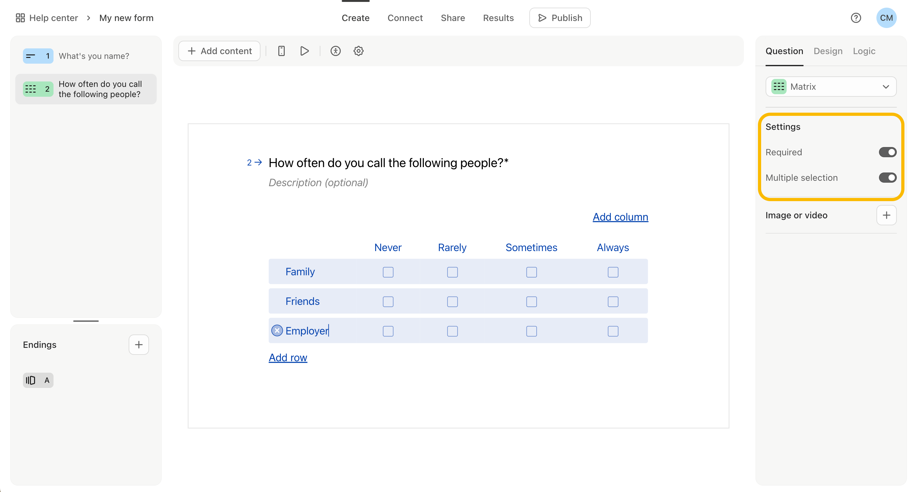914x492 pixels.
Task: Check Employer row Rarely checkbox
Action: 453,331
